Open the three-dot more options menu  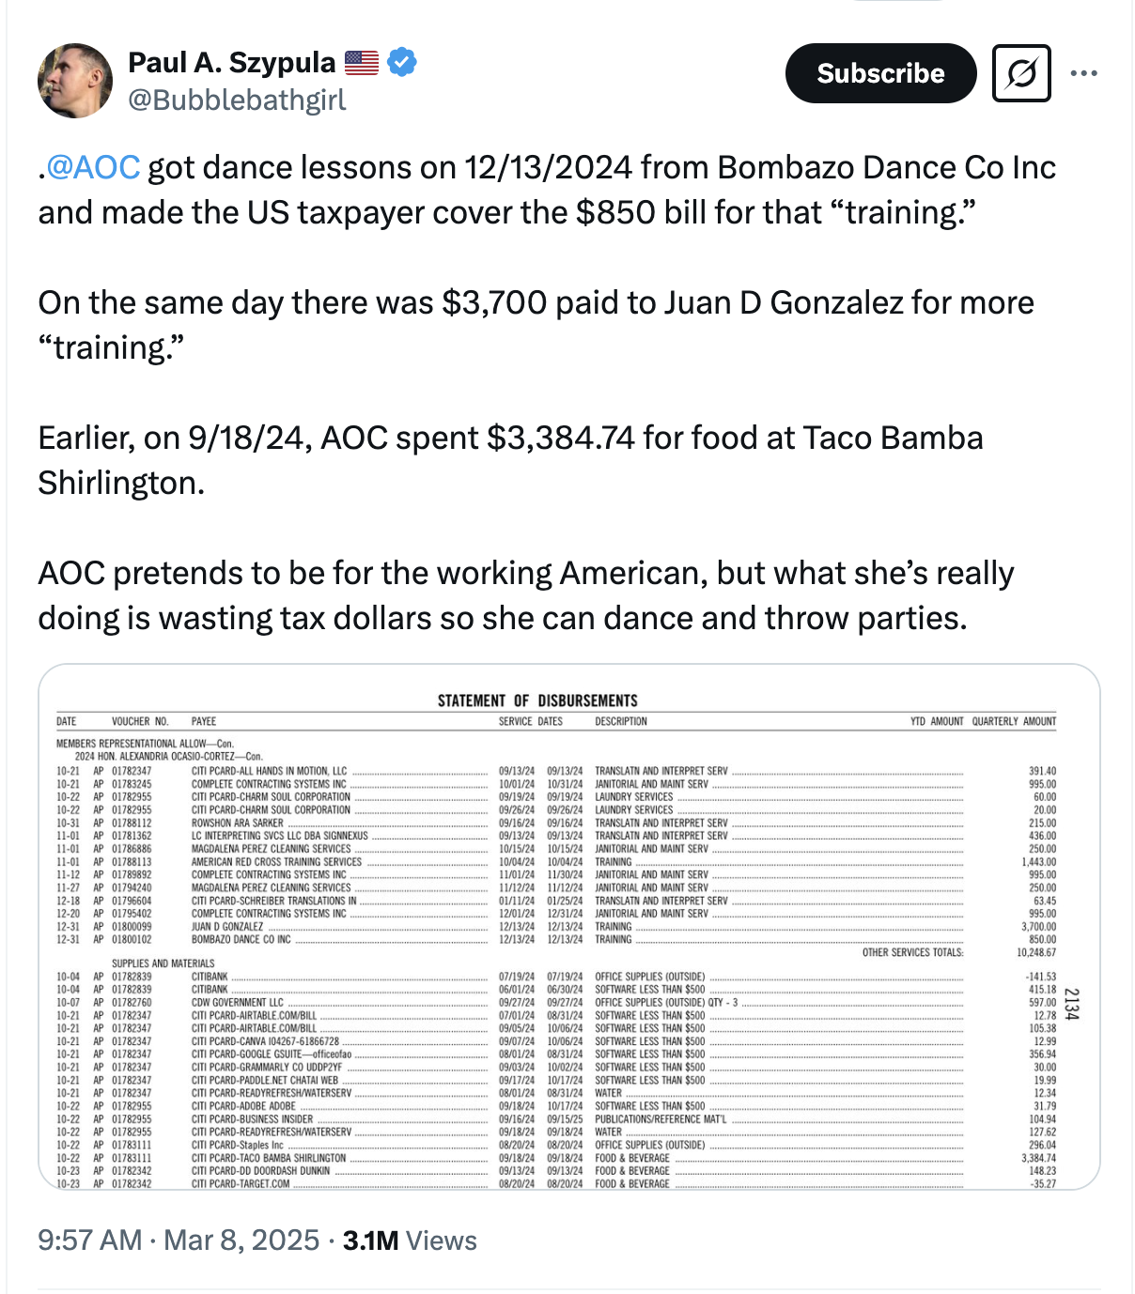tap(1083, 73)
